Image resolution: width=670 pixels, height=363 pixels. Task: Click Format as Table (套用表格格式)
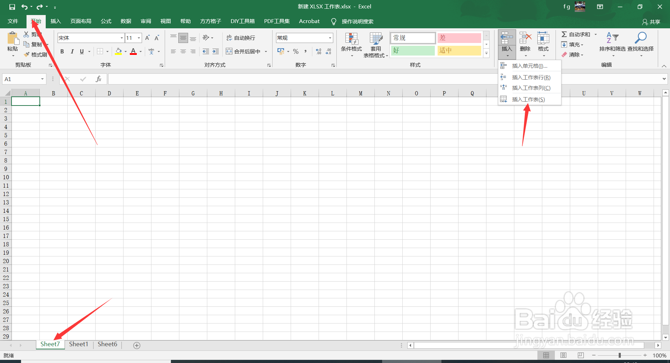(375, 45)
